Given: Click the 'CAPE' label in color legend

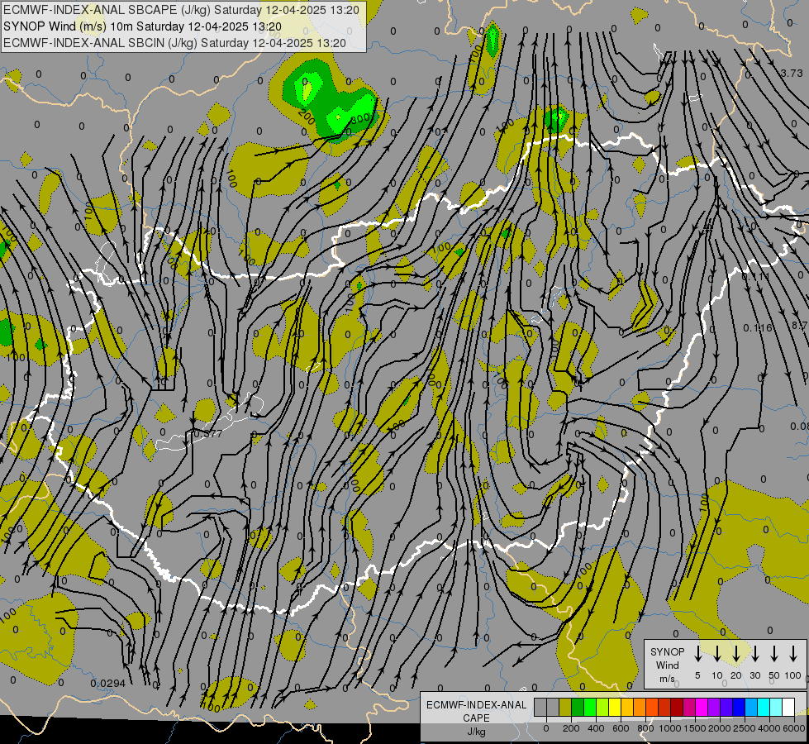Looking at the screenshot, I should [476, 718].
